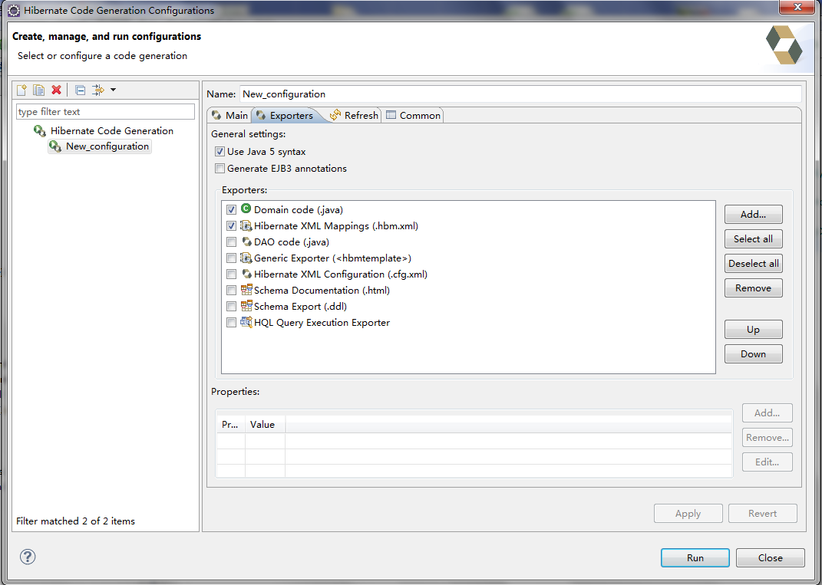Uncheck the Hibernate XML Mappings exporter
Screen dimensions: 822x585
coord(231,225)
